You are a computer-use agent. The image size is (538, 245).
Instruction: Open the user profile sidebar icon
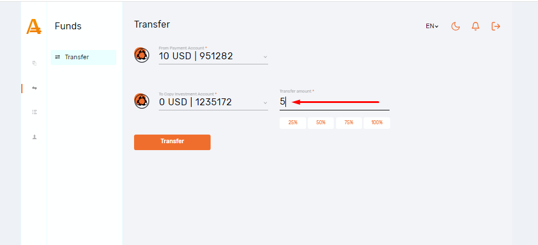pos(35,137)
